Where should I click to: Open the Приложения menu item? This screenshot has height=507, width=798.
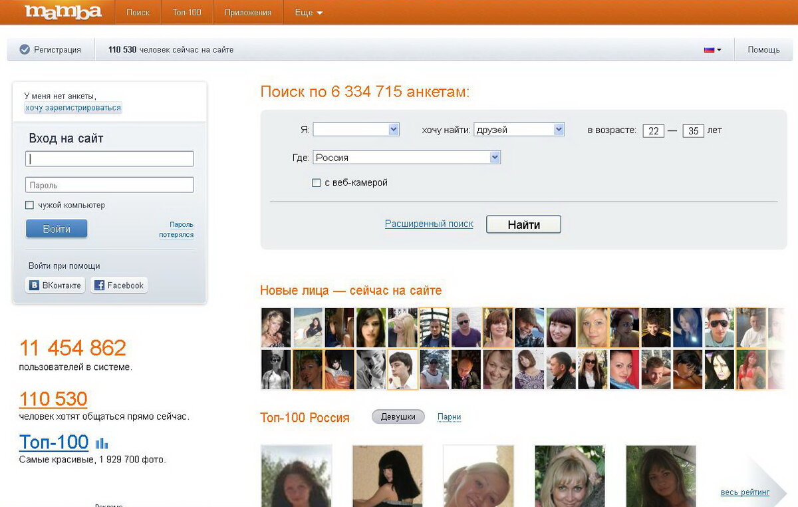(x=247, y=11)
